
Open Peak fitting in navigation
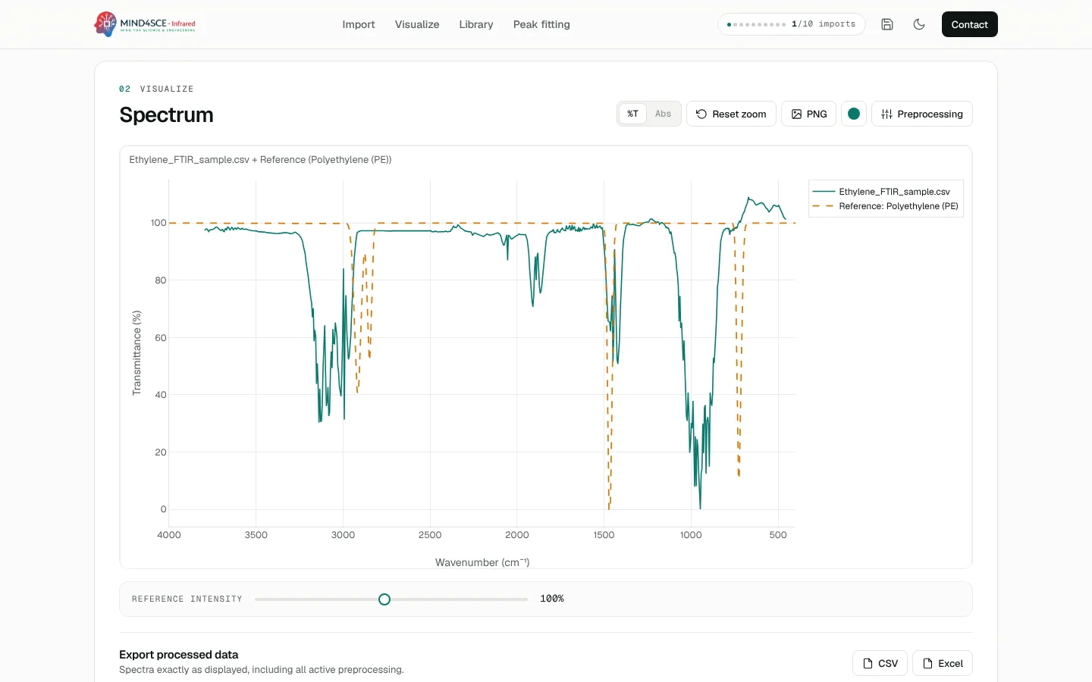pyautogui.click(x=541, y=24)
